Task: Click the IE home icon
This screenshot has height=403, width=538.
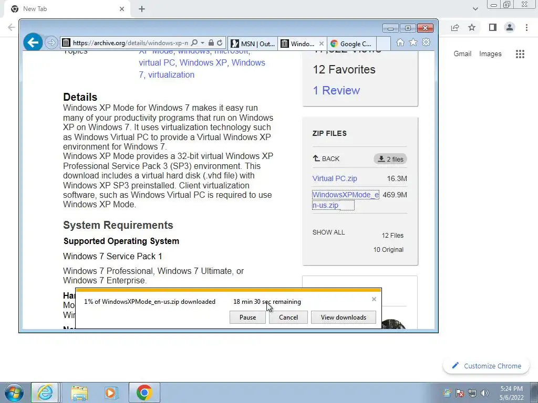Action: pyautogui.click(x=400, y=43)
